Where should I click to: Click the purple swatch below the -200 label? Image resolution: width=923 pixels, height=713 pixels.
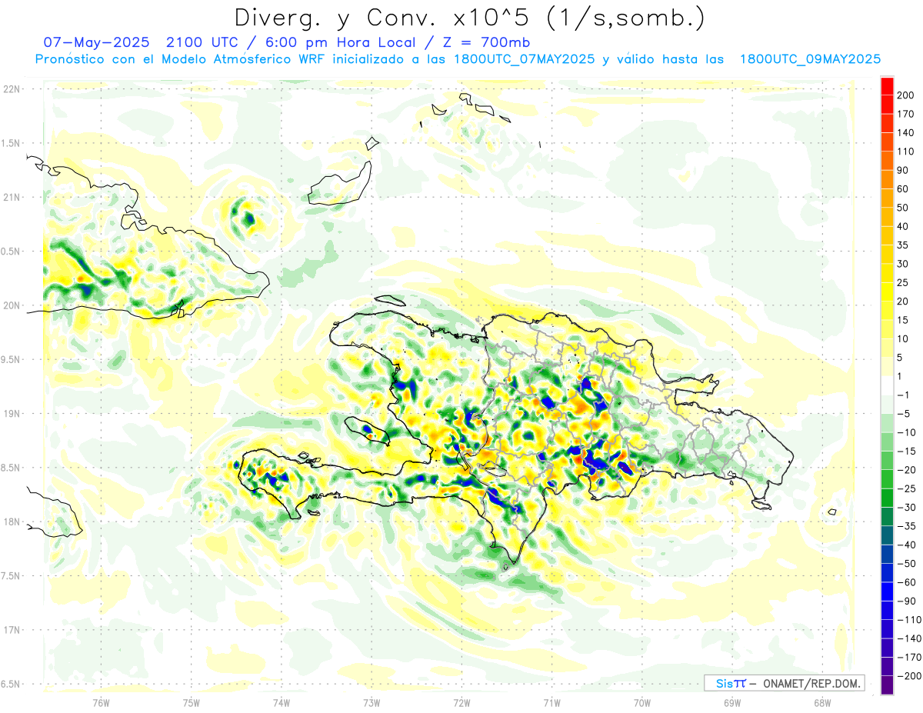point(887,685)
